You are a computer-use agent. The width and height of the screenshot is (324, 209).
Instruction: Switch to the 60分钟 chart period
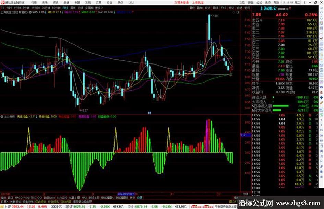[56, 8]
